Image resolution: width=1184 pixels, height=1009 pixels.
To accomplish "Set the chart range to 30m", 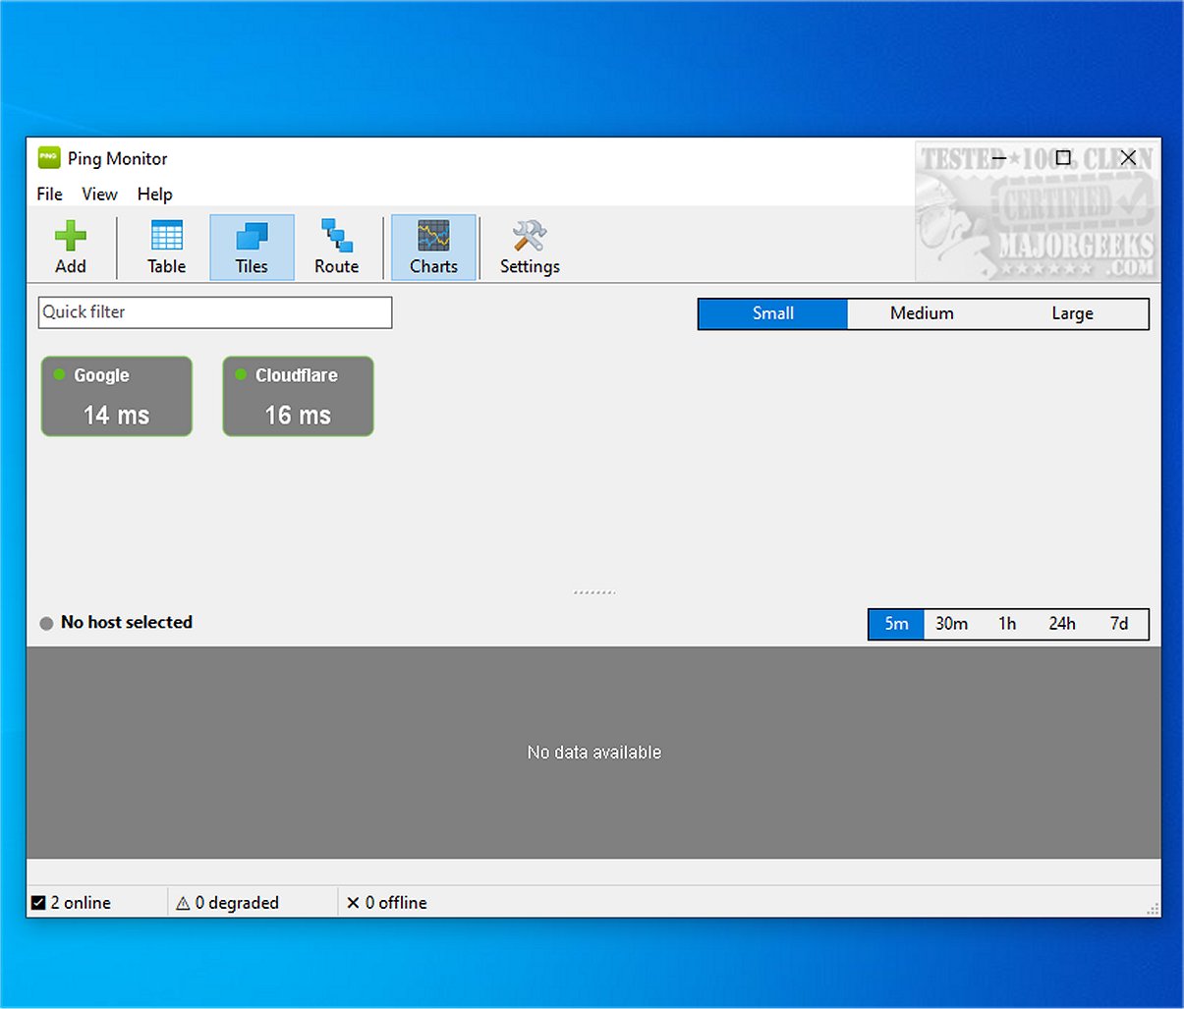I will pyautogui.click(x=951, y=624).
